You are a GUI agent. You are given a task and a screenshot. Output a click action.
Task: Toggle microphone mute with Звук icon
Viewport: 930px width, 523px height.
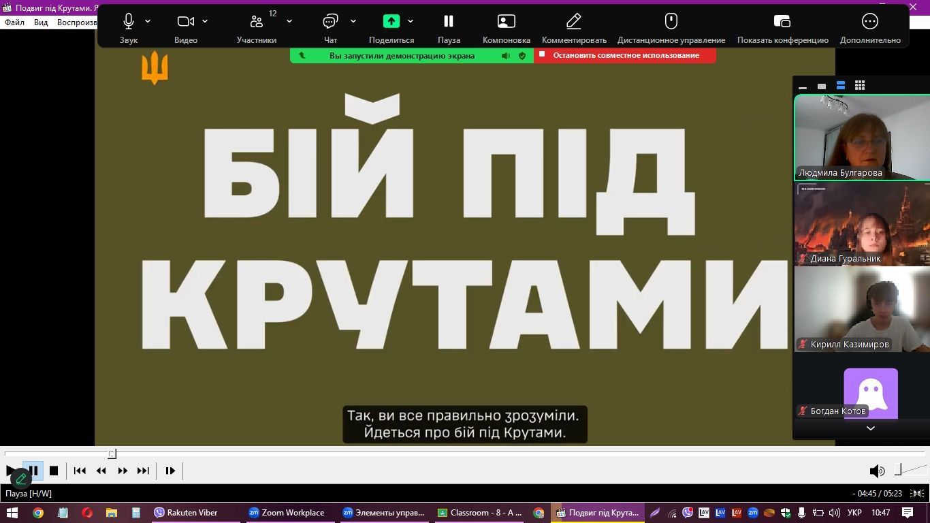click(x=128, y=22)
